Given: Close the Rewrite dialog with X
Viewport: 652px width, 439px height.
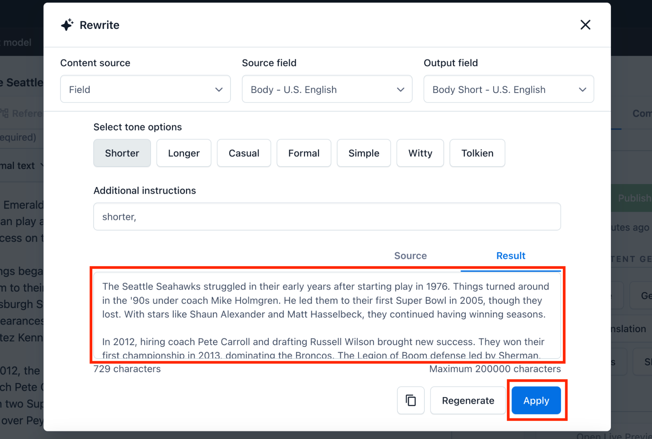Looking at the screenshot, I should (585, 25).
